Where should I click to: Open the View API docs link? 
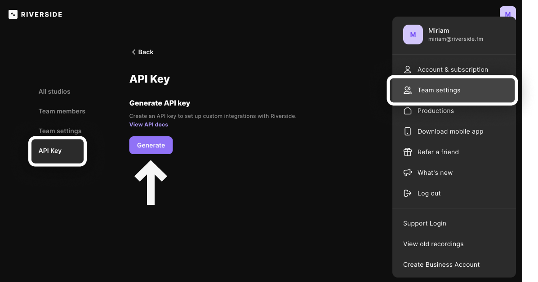[149, 125]
